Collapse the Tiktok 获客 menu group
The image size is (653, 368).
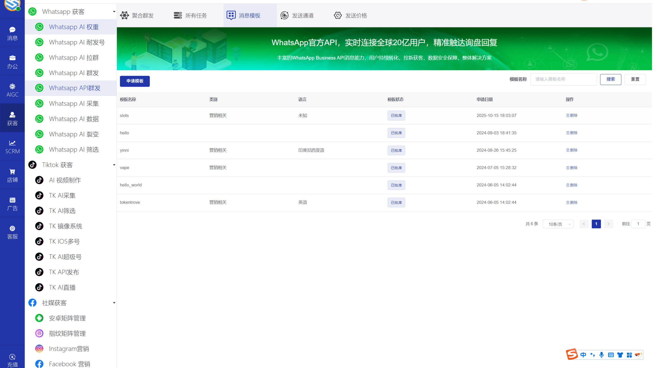114,165
